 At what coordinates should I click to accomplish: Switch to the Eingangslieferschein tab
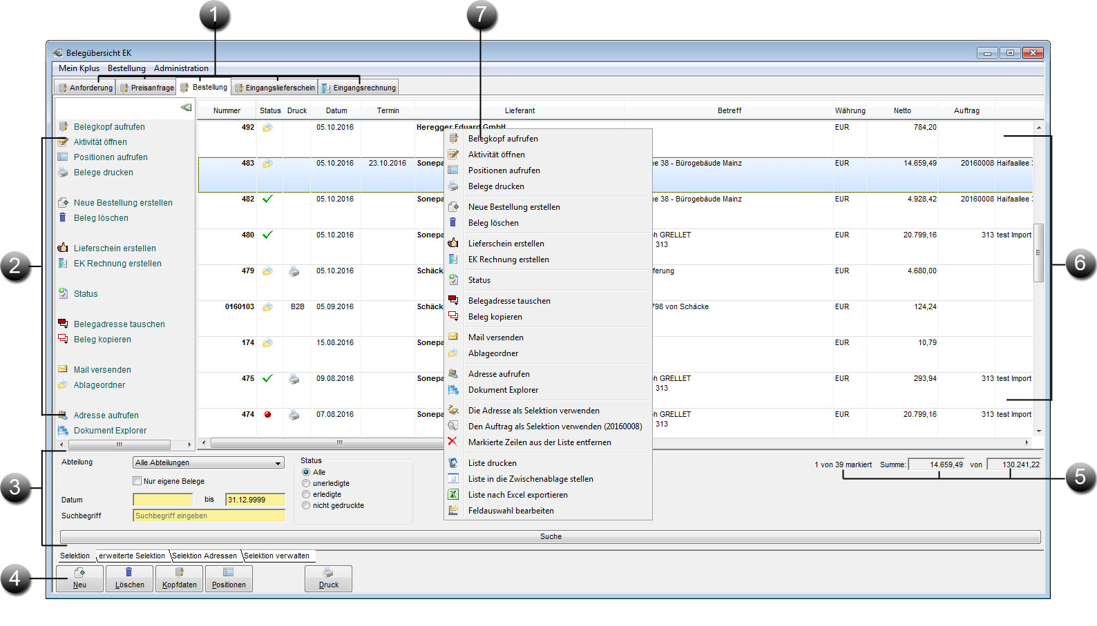tap(274, 88)
